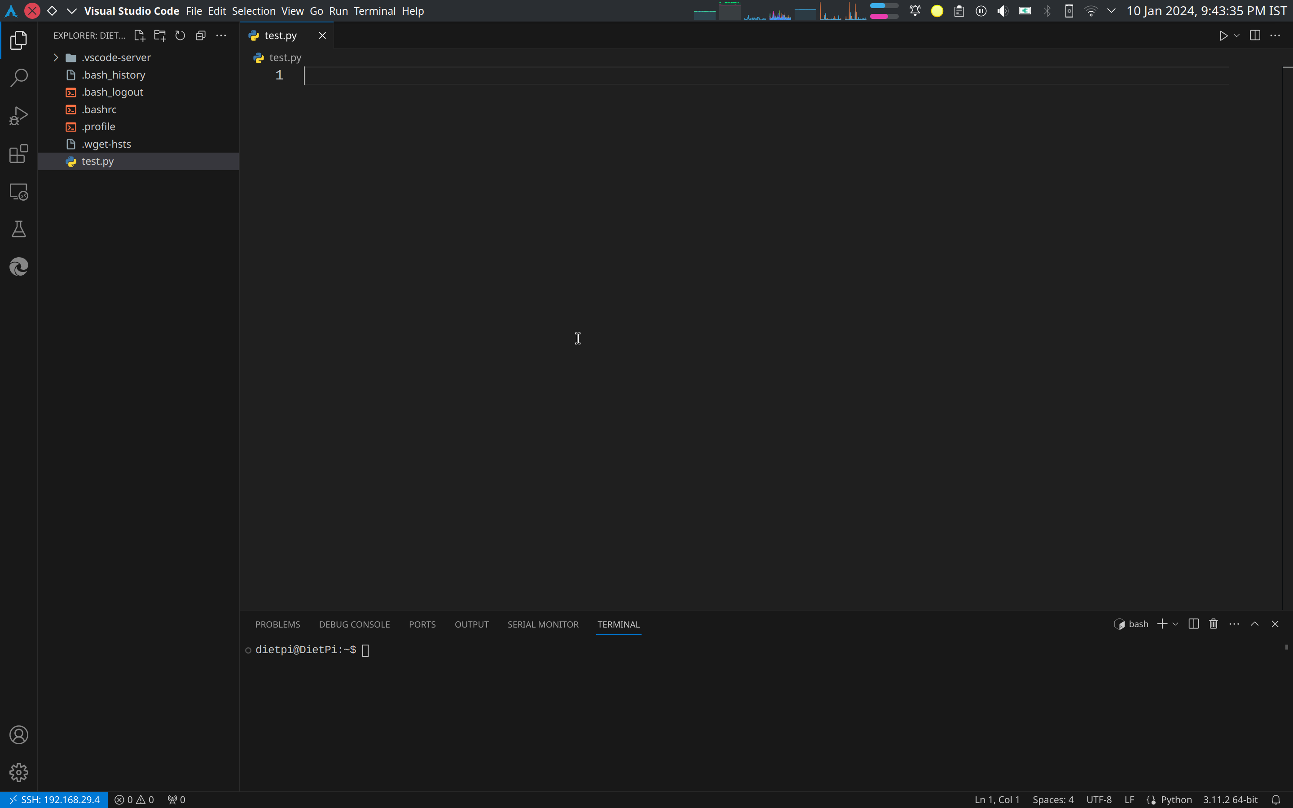This screenshot has width=1293, height=808.
Task: Open the Testing flask view
Action: click(19, 229)
